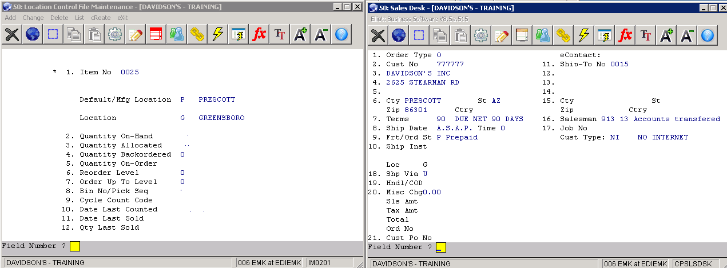Click the gold chain links icon in Sales Desk

(563, 35)
